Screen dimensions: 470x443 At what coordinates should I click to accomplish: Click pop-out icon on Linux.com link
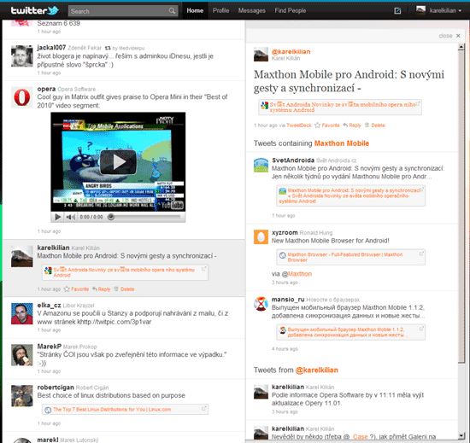point(204,408)
